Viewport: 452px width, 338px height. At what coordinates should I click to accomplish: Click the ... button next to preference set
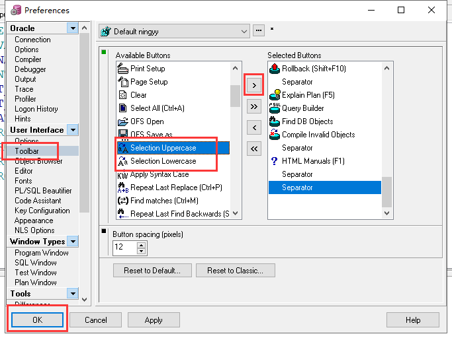(x=259, y=30)
